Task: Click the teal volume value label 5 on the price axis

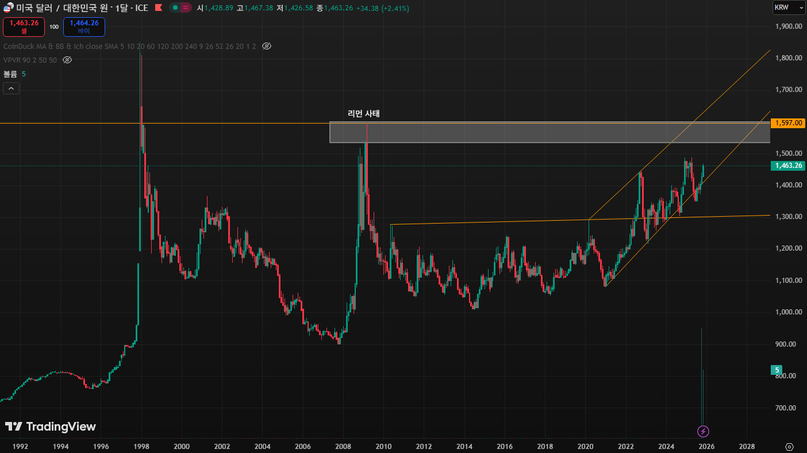Action: tap(777, 370)
